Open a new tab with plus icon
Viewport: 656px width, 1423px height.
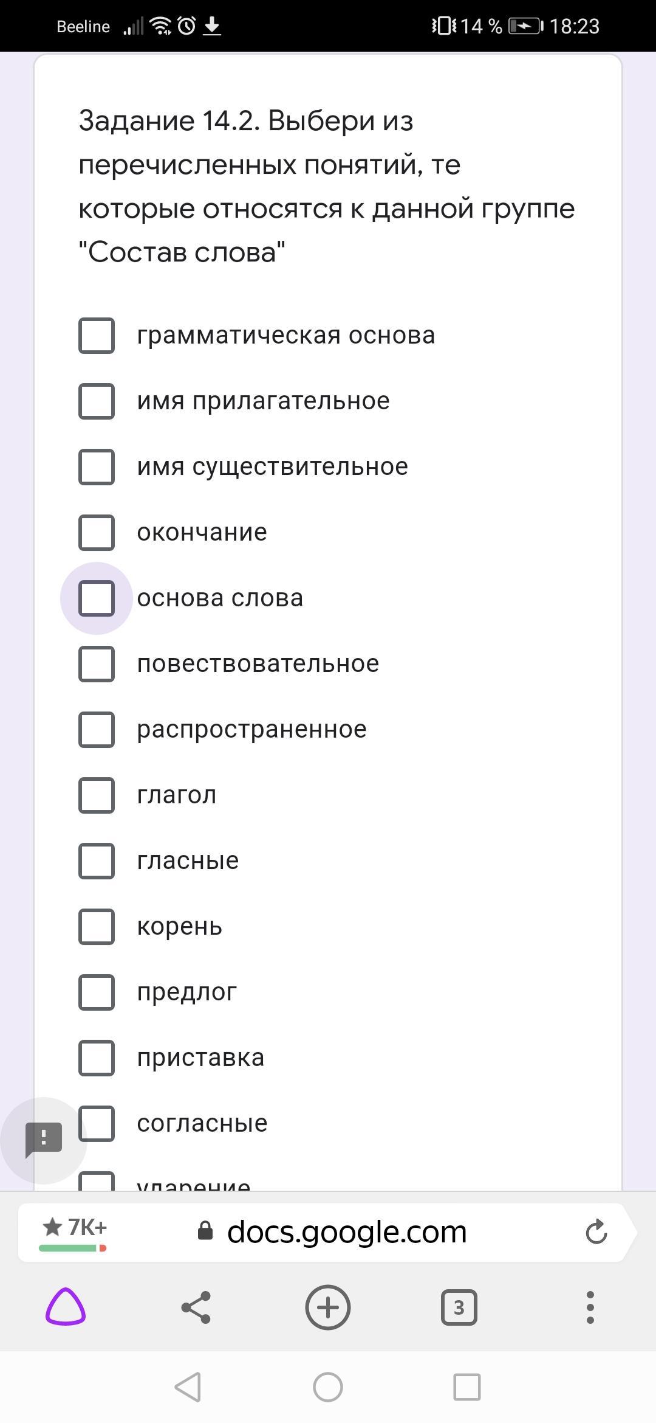tap(328, 1307)
